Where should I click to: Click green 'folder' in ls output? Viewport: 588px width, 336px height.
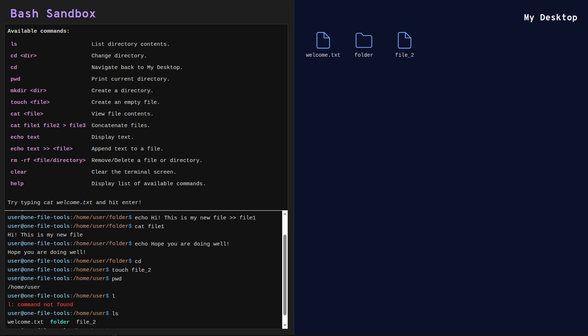60,322
